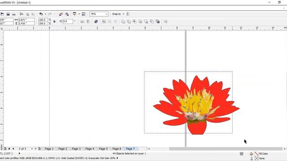
Task: Click the rotation angle field 0.0
Action: 68,21
